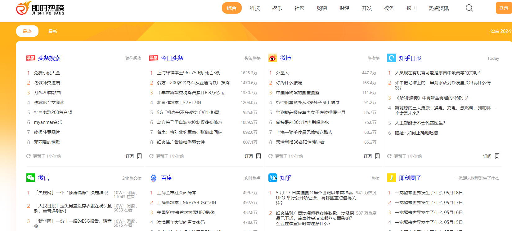Click the 知乎日报 blue logo icon
Image resolution: width=512 pixels, height=231 pixels.
[x=392, y=58]
